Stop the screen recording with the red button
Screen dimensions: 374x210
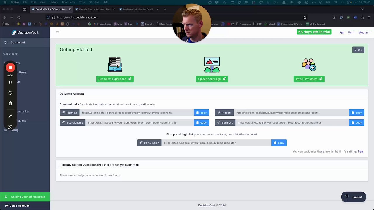click(x=10, y=68)
